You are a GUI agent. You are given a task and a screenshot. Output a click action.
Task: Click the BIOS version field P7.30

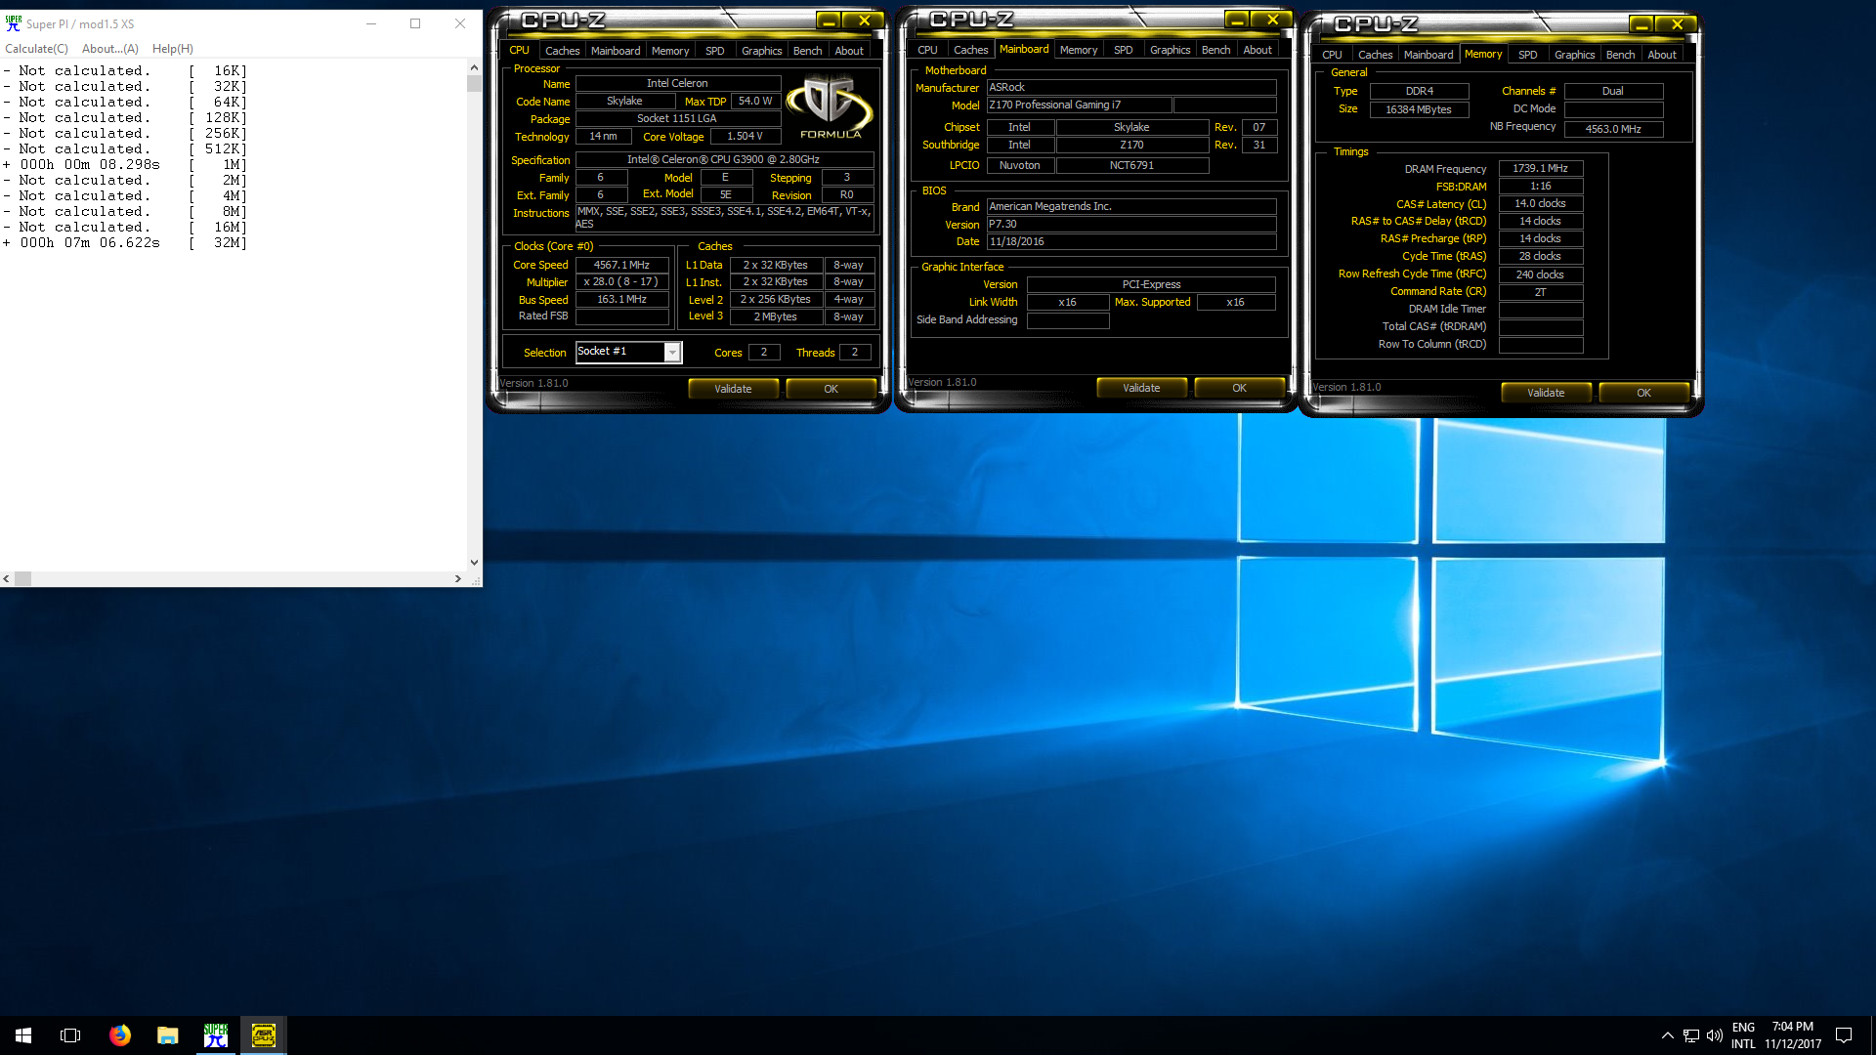(1131, 224)
